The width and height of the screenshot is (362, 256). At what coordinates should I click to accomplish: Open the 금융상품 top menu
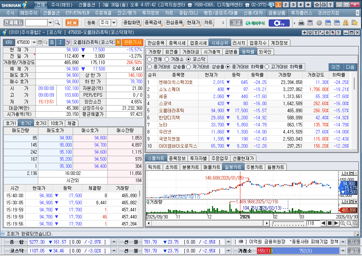277,13
